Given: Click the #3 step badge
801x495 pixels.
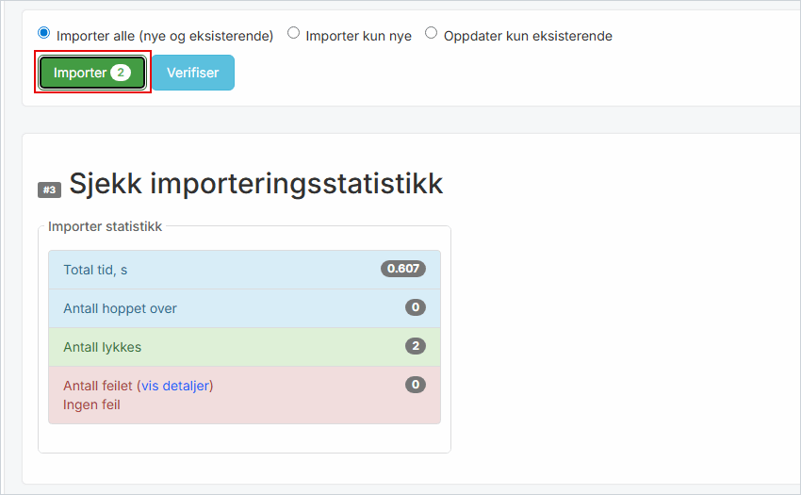Looking at the screenshot, I should (49, 190).
